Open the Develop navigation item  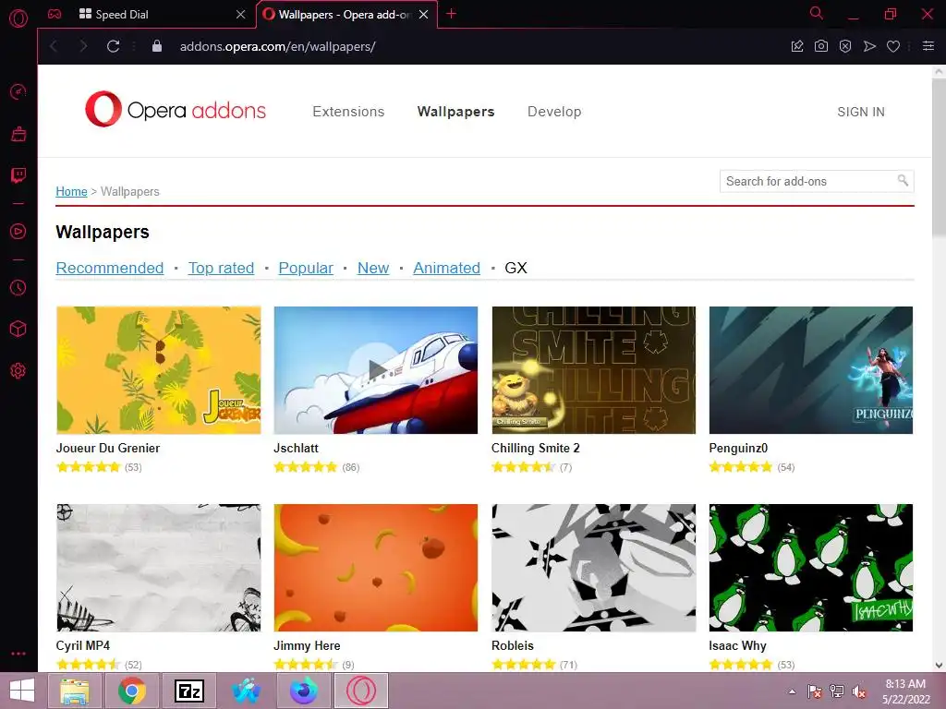pos(554,112)
